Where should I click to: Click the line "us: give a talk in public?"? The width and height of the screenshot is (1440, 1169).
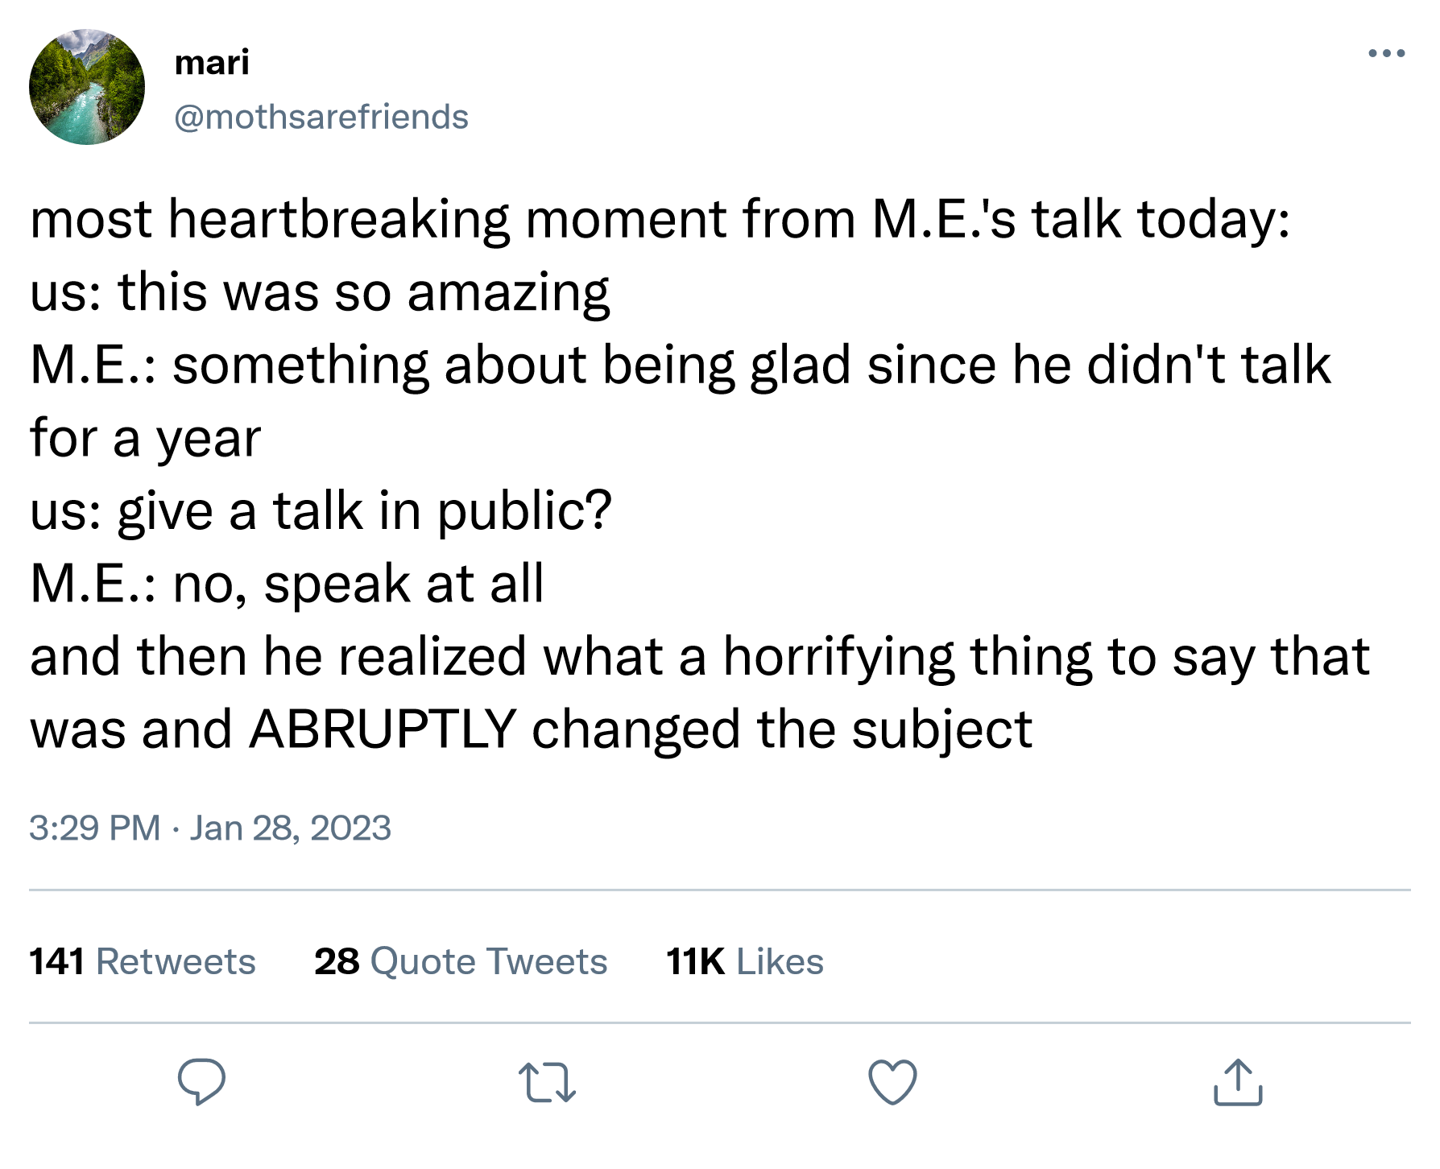tap(321, 510)
